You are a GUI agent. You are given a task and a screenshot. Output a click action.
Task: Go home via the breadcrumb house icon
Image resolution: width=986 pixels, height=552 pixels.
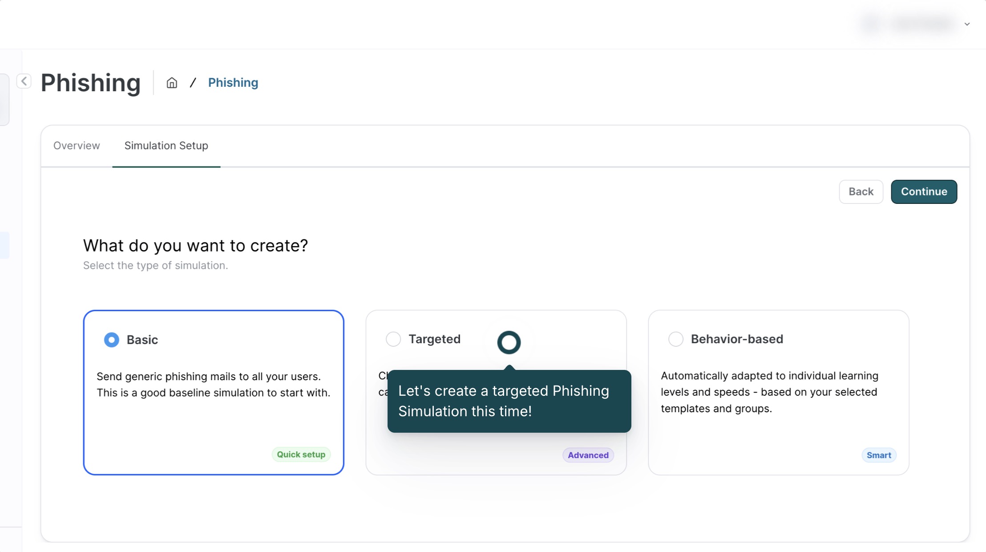[x=172, y=83]
